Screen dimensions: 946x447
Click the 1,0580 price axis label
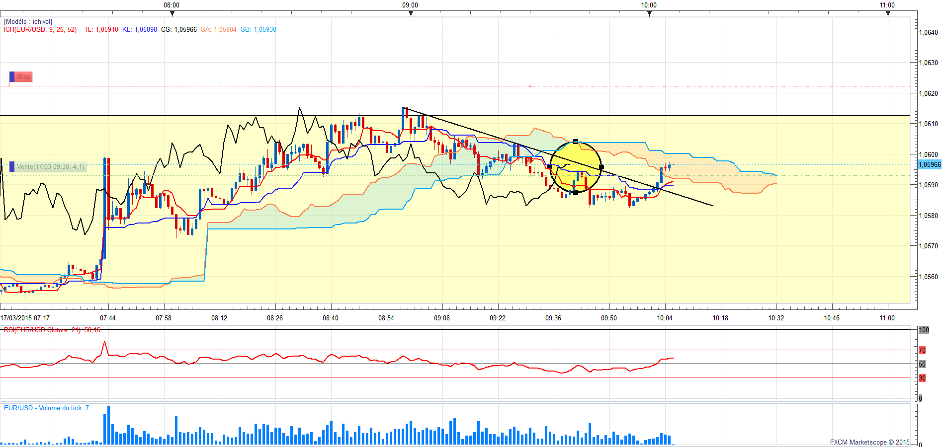pyautogui.click(x=928, y=216)
